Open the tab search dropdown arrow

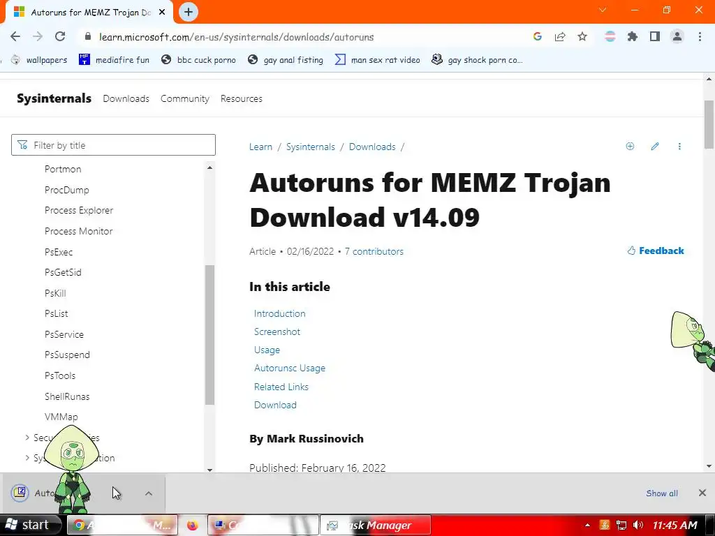click(603, 10)
